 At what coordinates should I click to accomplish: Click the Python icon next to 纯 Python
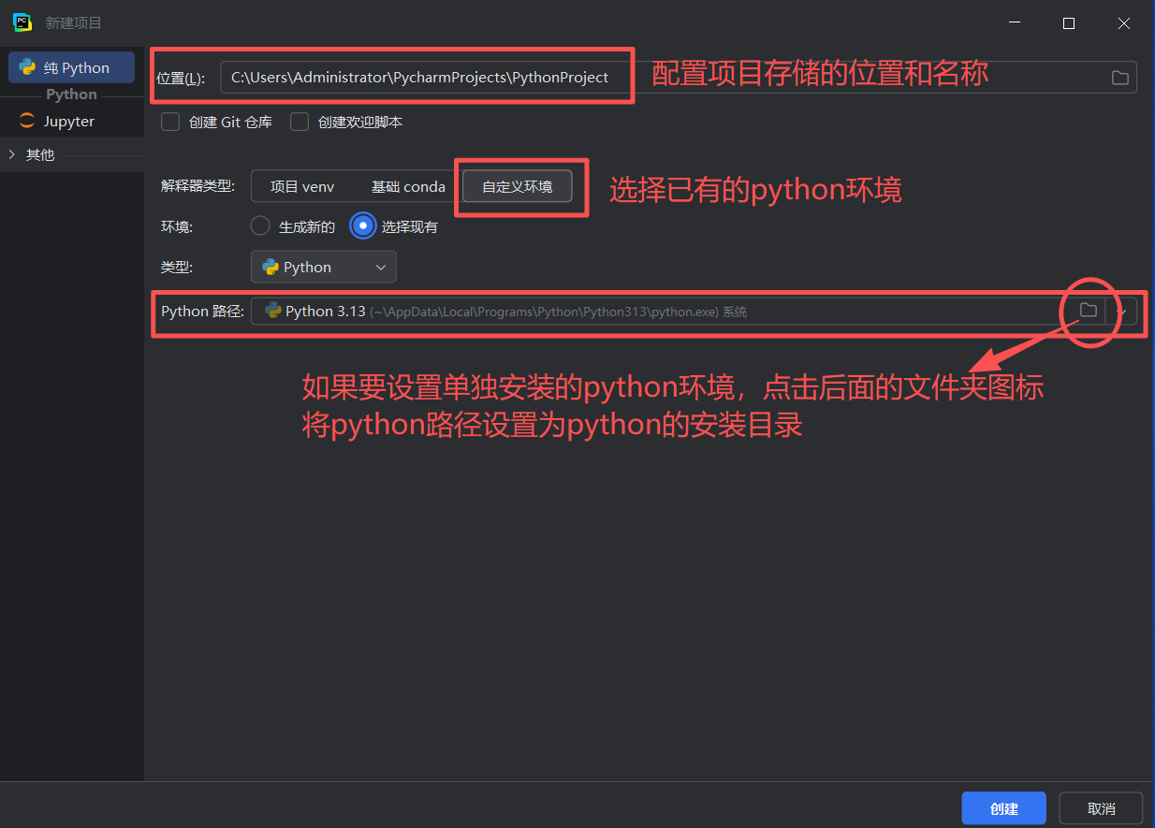27,67
